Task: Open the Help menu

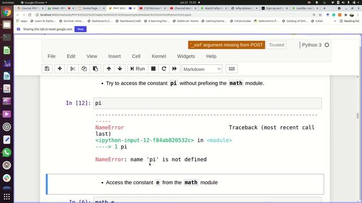Action: pos(211,56)
